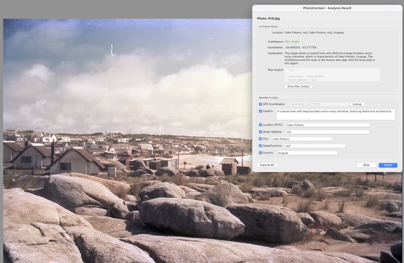Toggle the Street Address checkbox
The image size is (404, 263).
pyautogui.click(x=260, y=132)
